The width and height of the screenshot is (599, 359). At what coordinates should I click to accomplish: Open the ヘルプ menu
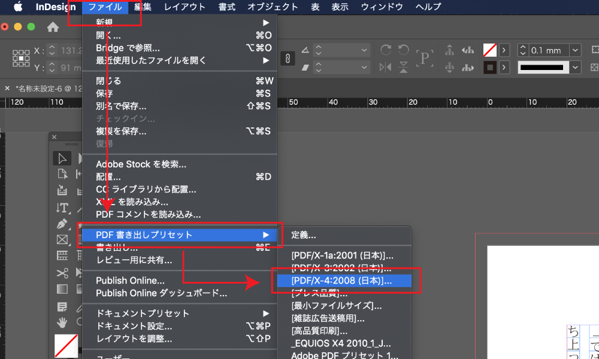point(428,7)
